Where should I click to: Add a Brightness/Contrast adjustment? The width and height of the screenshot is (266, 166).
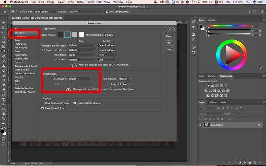coord(208,86)
